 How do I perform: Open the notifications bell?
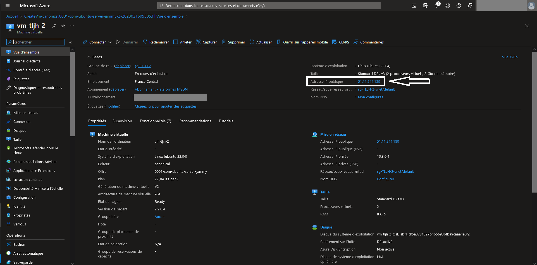[436, 6]
